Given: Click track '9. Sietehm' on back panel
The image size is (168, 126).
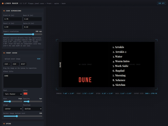Looking at the screenshot, I should 119,85.
